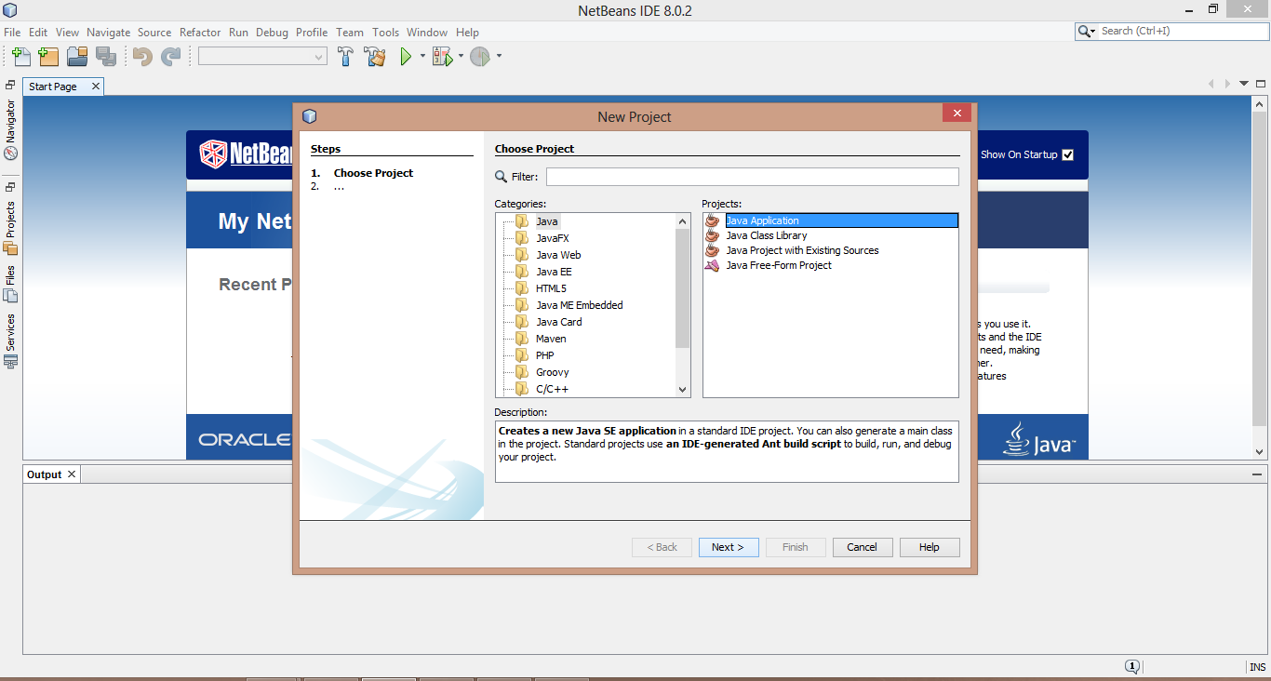This screenshot has height=681, width=1271.
Task: Click the Next button in New Project
Action: [729, 547]
